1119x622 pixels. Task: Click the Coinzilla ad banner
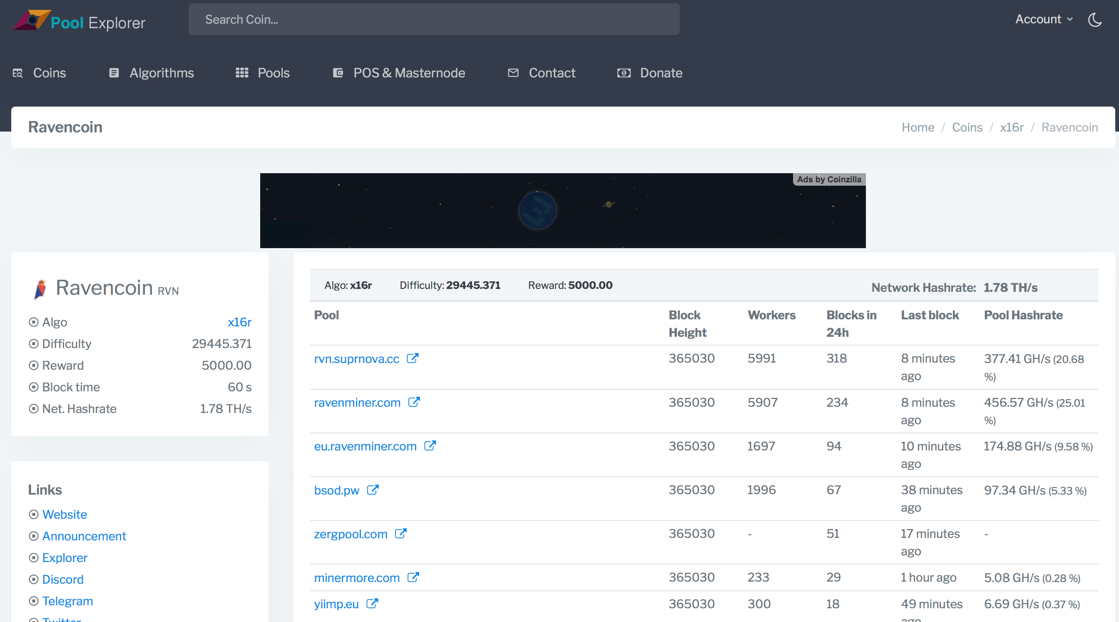(x=562, y=211)
